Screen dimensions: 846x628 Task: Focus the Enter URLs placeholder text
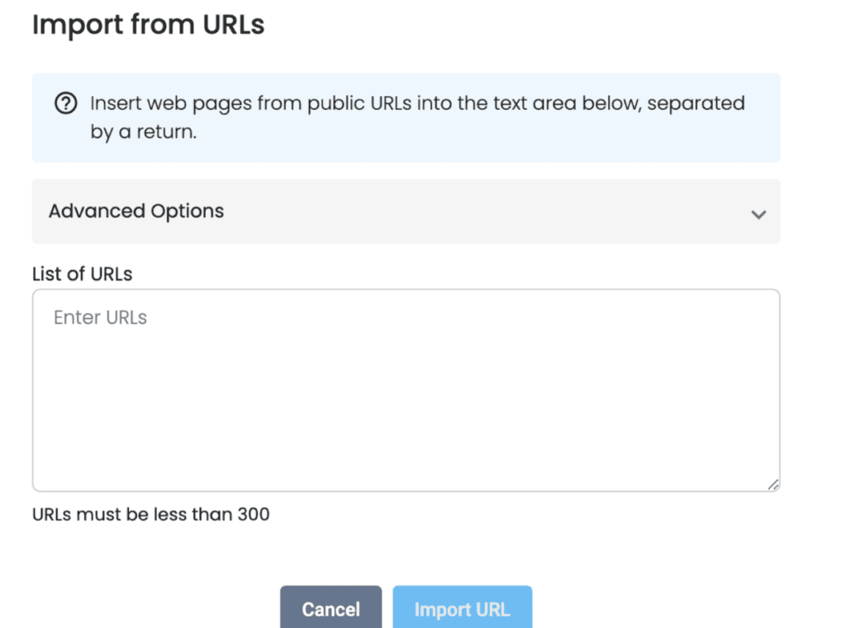pos(100,318)
